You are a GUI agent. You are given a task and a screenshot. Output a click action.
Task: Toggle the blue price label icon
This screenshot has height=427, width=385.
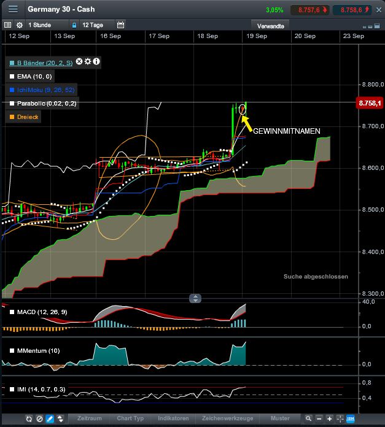click(x=351, y=418)
